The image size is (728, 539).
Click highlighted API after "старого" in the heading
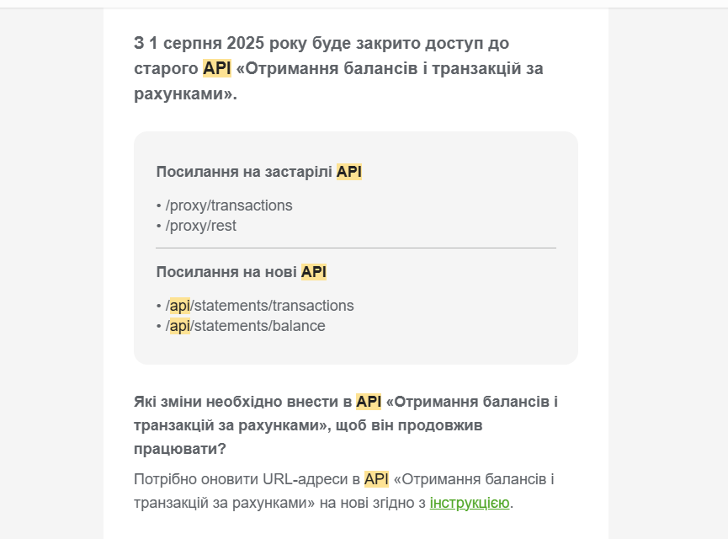point(217,68)
